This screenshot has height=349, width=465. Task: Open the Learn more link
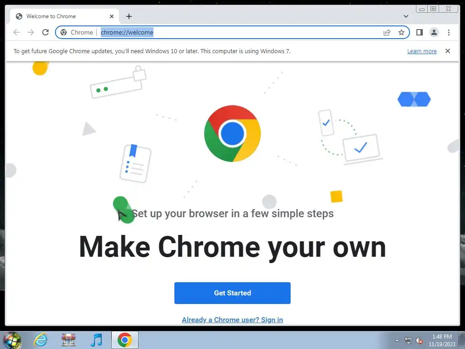coord(422,51)
